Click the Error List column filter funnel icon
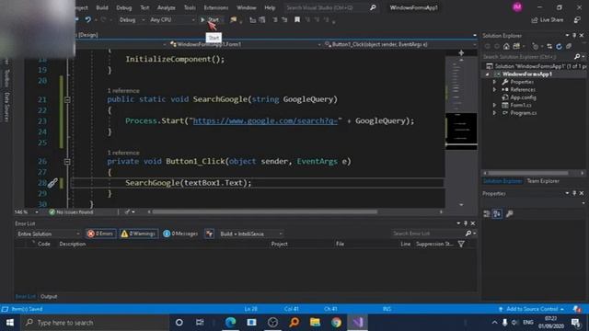 (x=461, y=244)
